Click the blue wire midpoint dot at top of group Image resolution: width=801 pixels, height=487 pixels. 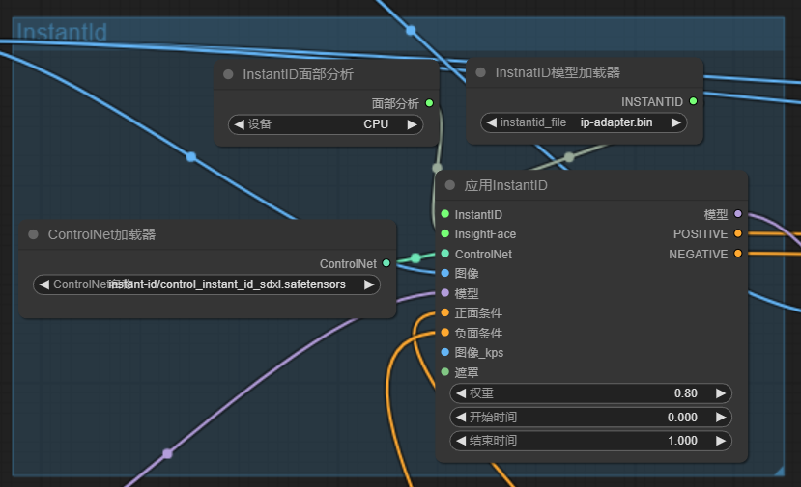point(411,31)
